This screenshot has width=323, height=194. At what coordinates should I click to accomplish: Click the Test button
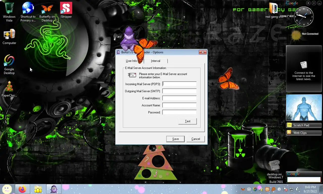pos(187,121)
